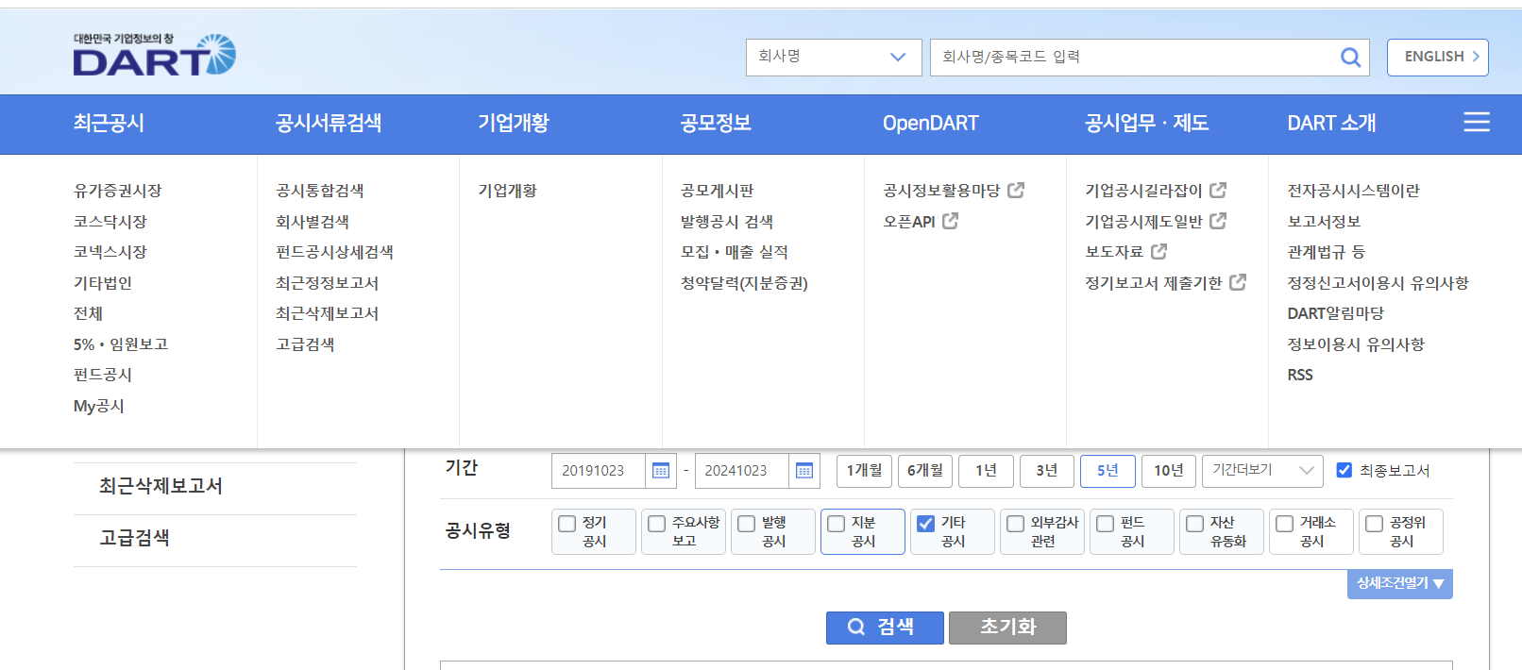Set period to 1년
The height and width of the screenshot is (670, 1522).
(986, 471)
